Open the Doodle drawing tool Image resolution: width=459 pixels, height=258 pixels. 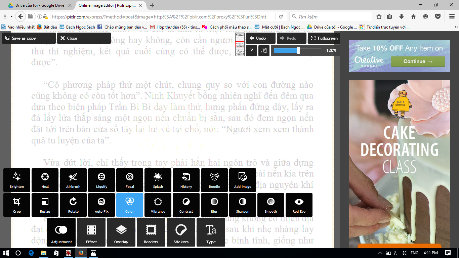tap(214, 180)
